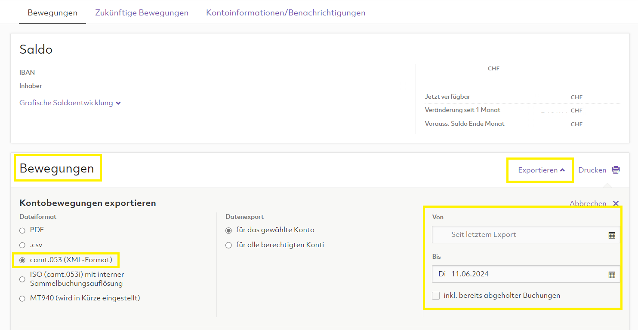Expand Grafische Saldoentwicklung section
Screen dimensions: 638x330
click(x=70, y=103)
